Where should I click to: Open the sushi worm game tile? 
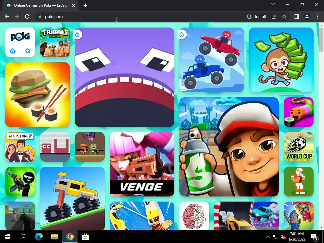(x=299, y=112)
